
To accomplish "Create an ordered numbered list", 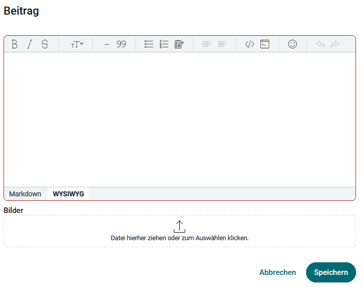I will (164, 44).
